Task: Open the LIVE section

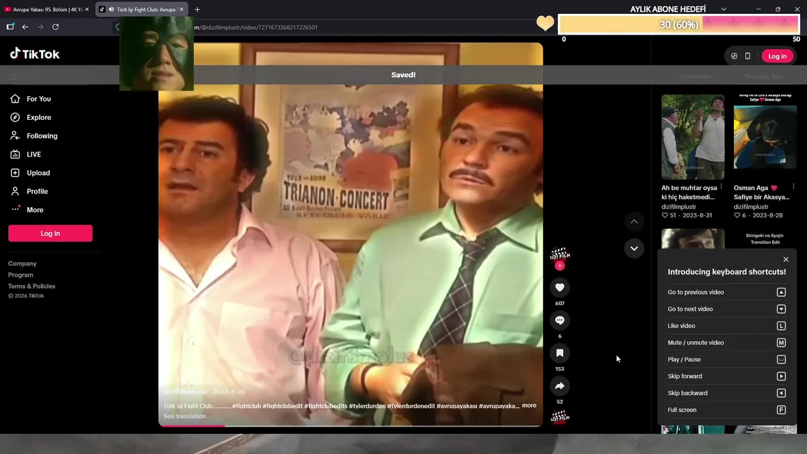Action: tap(33, 154)
